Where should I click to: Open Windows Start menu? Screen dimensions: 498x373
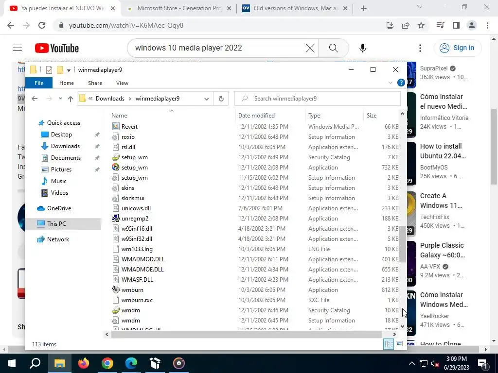(x=12, y=363)
